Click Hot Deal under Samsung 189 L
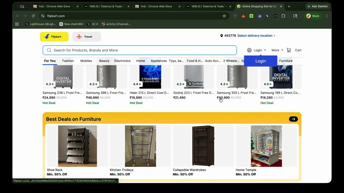Viewport: 344px width, 193px height. (267, 103)
